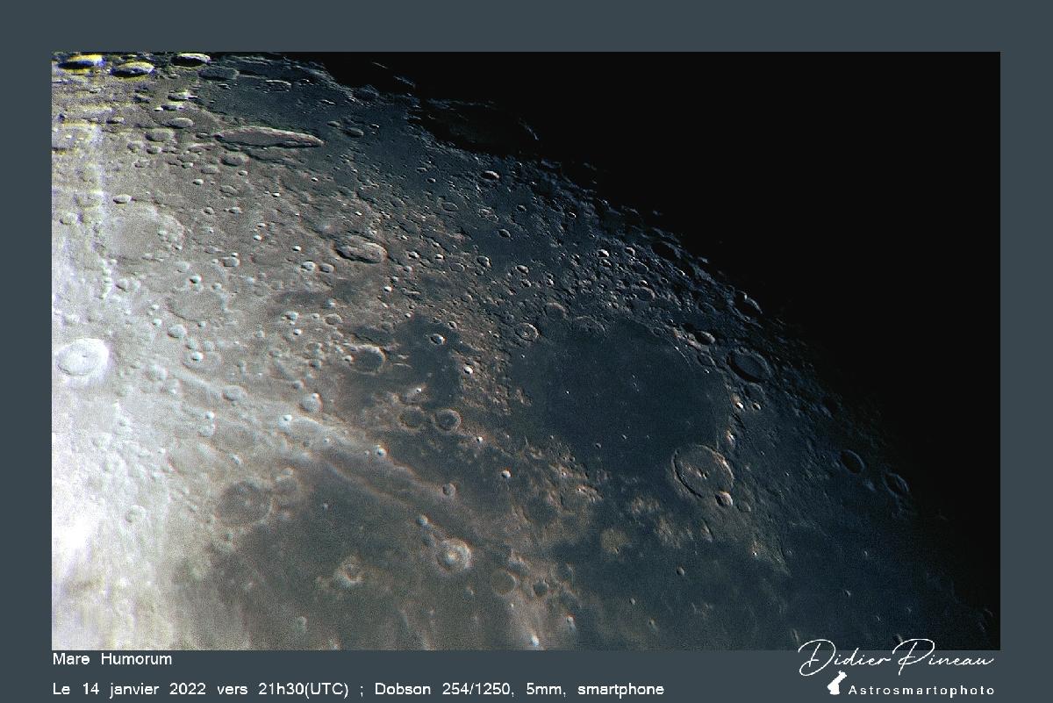
Task: Click the Mare Humorum caption title
Action: coord(112,659)
